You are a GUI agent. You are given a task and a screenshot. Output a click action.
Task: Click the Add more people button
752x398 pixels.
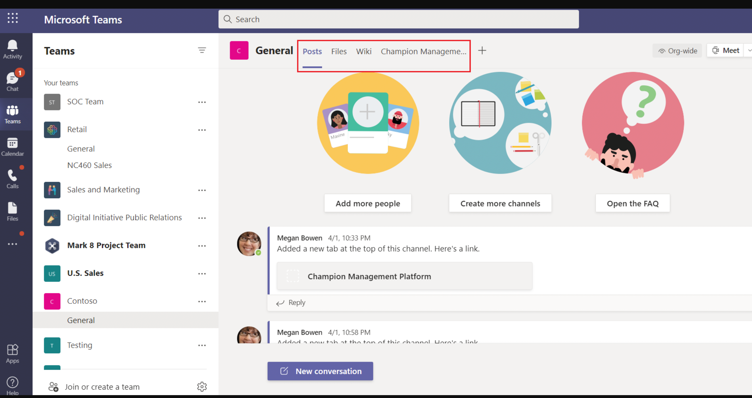[x=368, y=203]
